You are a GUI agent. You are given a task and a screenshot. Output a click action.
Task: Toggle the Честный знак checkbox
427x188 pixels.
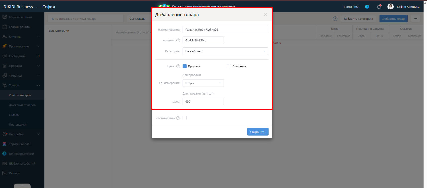(x=185, y=118)
